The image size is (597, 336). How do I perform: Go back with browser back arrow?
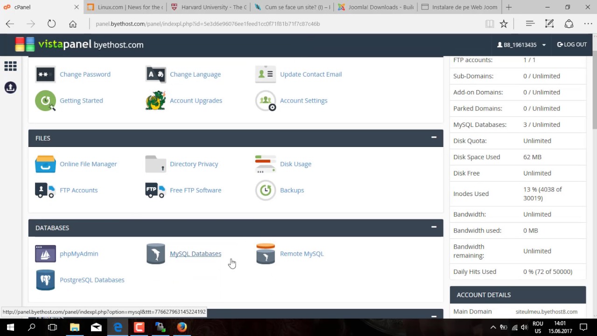10,24
